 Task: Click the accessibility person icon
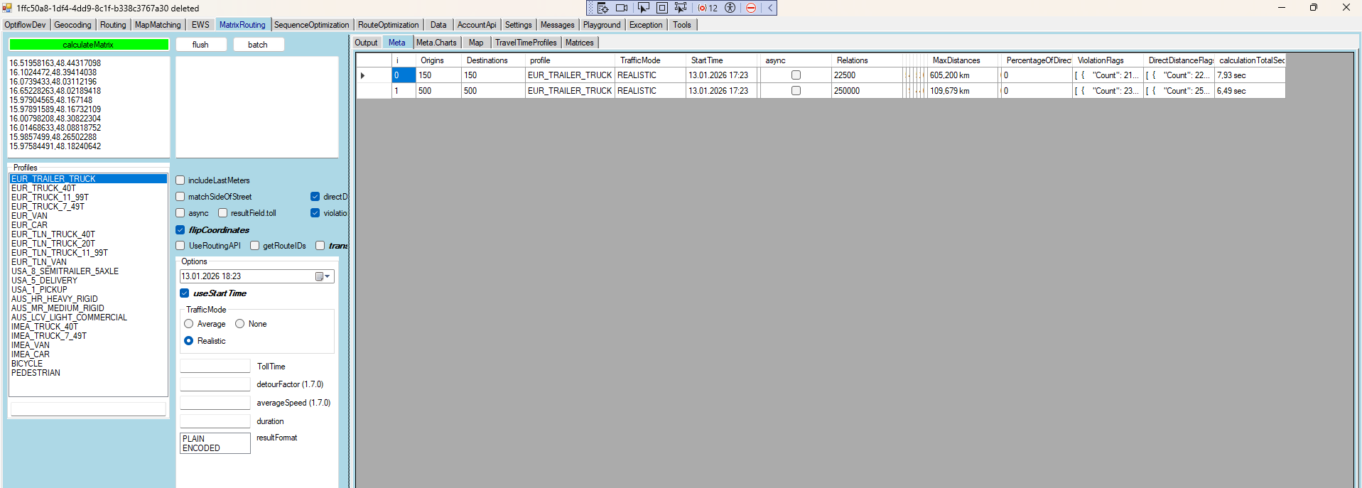(x=730, y=8)
